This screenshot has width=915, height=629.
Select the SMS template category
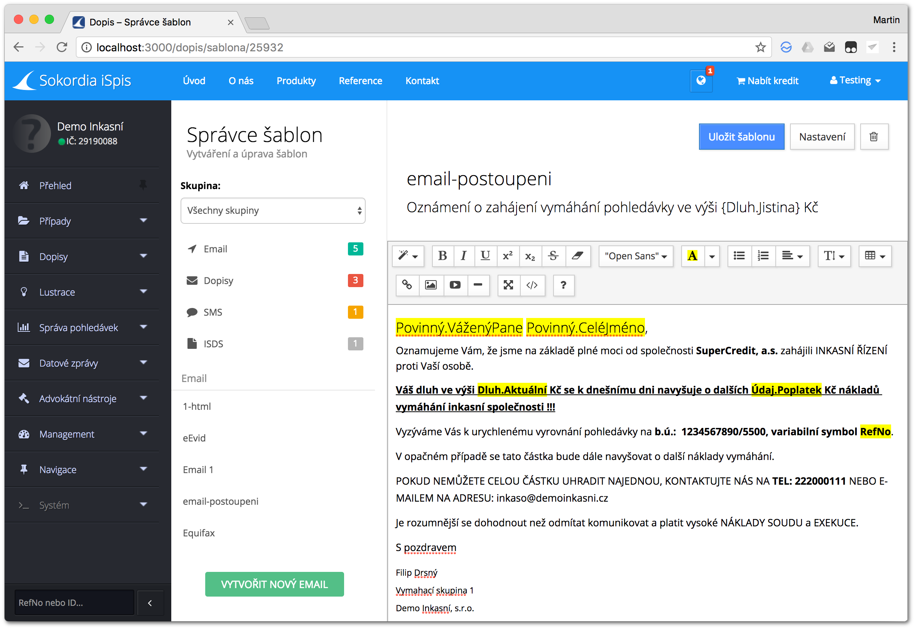point(213,312)
